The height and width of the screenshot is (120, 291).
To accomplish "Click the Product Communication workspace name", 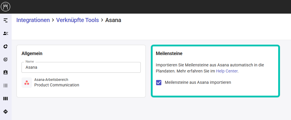I will 57,85.
